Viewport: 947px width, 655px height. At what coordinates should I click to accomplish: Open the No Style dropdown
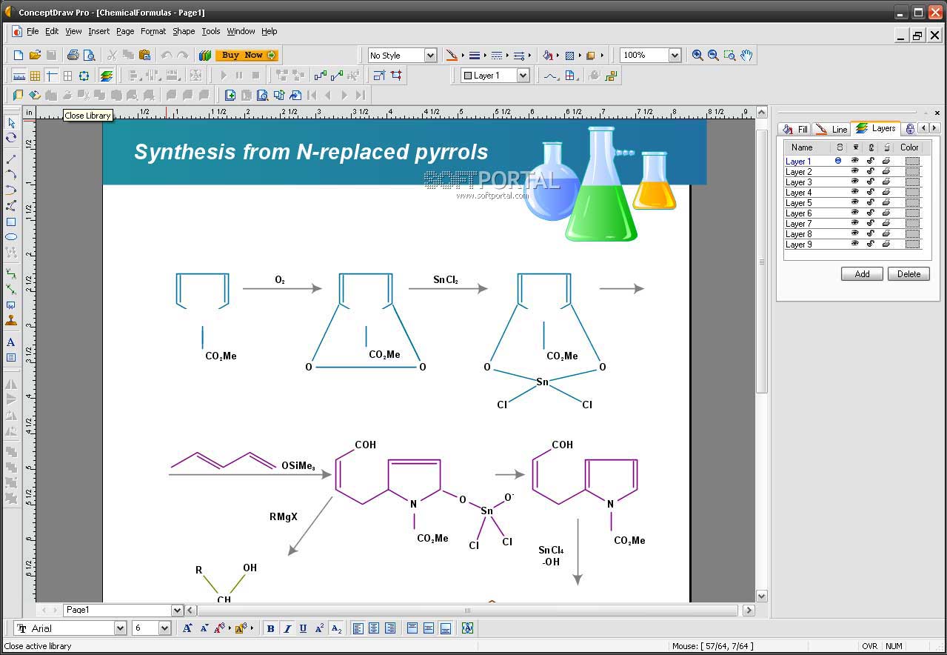pyautogui.click(x=429, y=56)
